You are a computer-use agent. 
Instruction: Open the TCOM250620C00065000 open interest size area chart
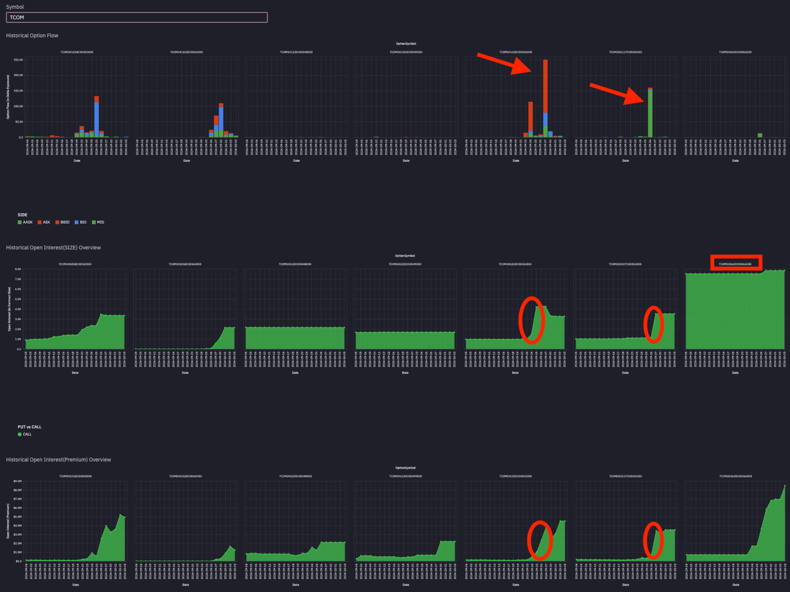pyautogui.click(x=735, y=309)
